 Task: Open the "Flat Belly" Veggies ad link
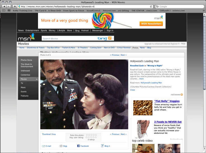pyautogui.click(x=167, y=101)
